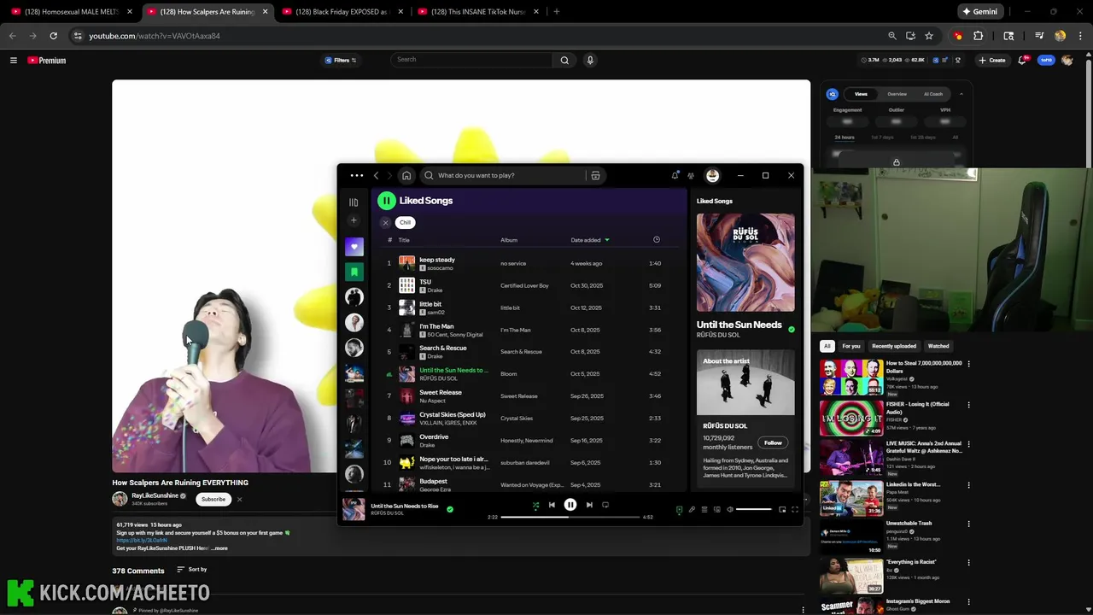1093x615 pixels.
Task: Sort tracks by Title column
Action: tap(404, 240)
